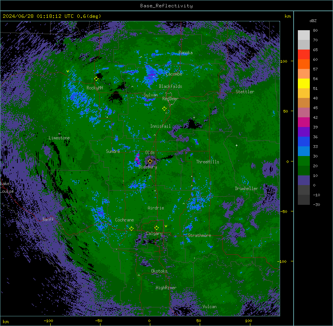The image size is (333, 326).
Task: Select the magenta 39-42 dBZ legend swatch
Action: click(x=304, y=122)
